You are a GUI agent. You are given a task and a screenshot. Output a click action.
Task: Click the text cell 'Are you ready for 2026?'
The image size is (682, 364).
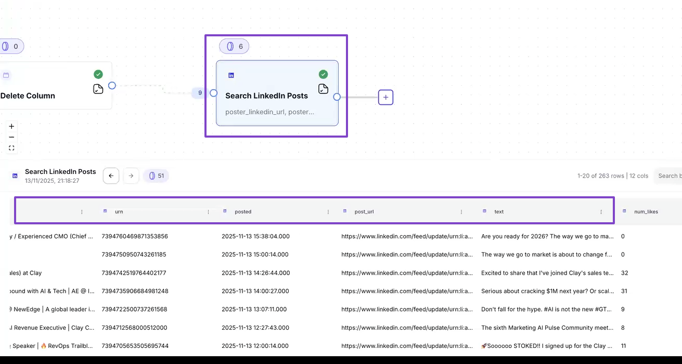pos(547,236)
